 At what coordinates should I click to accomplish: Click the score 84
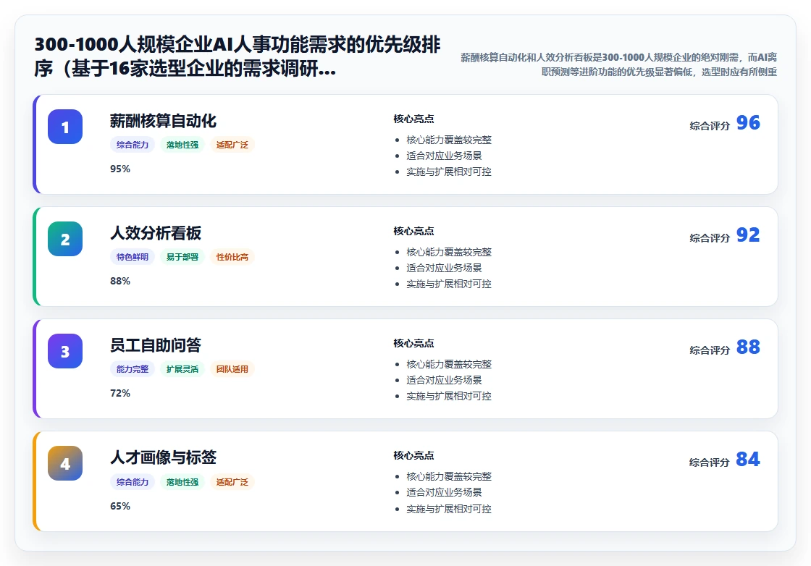pyautogui.click(x=748, y=459)
